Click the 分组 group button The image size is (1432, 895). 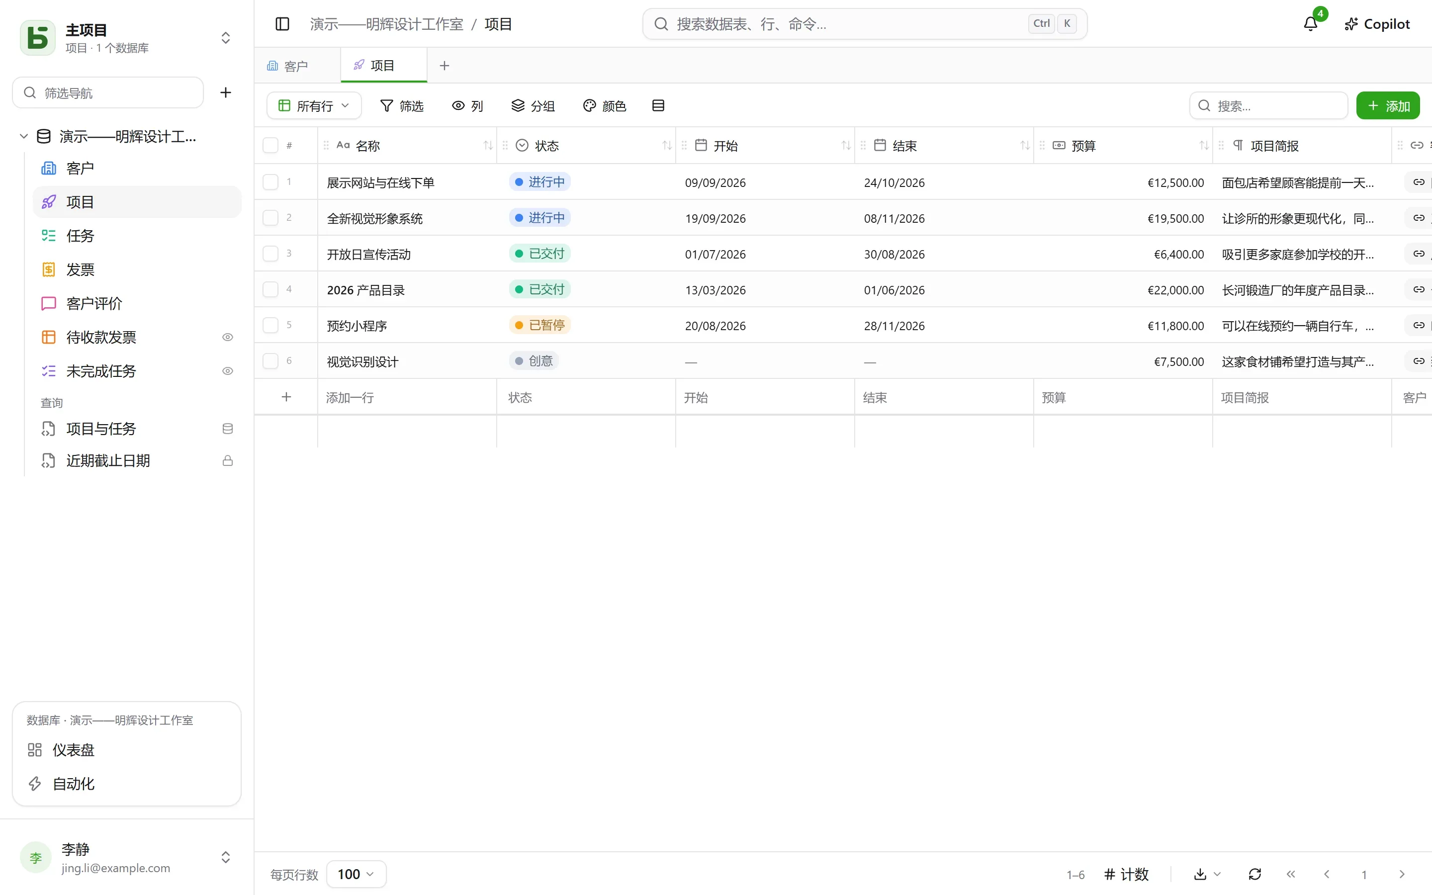click(533, 105)
